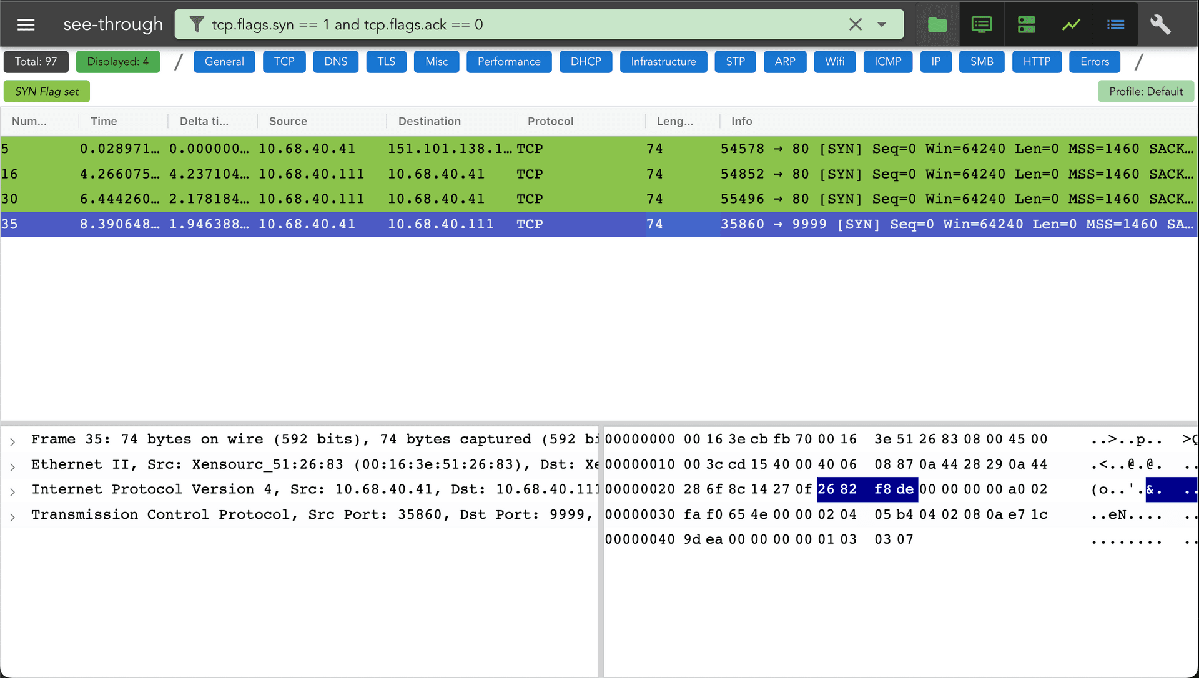Enable the DNS filter
1199x678 pixels.
(x=335, y=61)
